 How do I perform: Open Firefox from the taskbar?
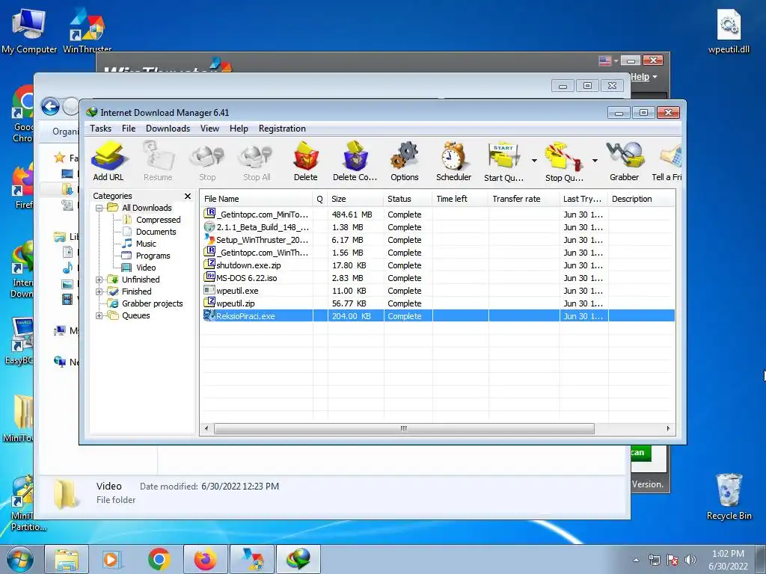[x=206, y=559]
